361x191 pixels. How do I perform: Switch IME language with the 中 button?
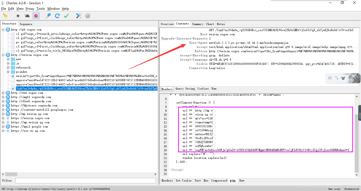(x=330, y=78)
